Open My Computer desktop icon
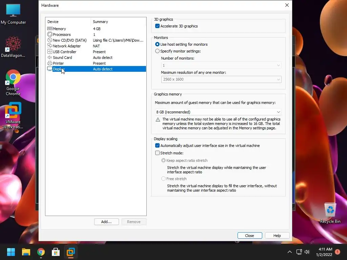Viewport: 347px width, 260px height. (13, 14)
